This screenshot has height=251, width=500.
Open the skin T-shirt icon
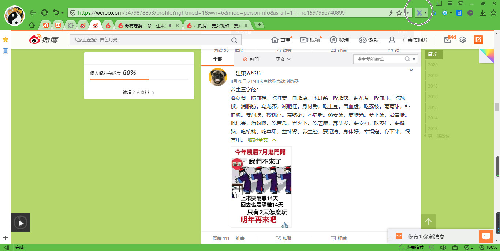coord(460,3)
